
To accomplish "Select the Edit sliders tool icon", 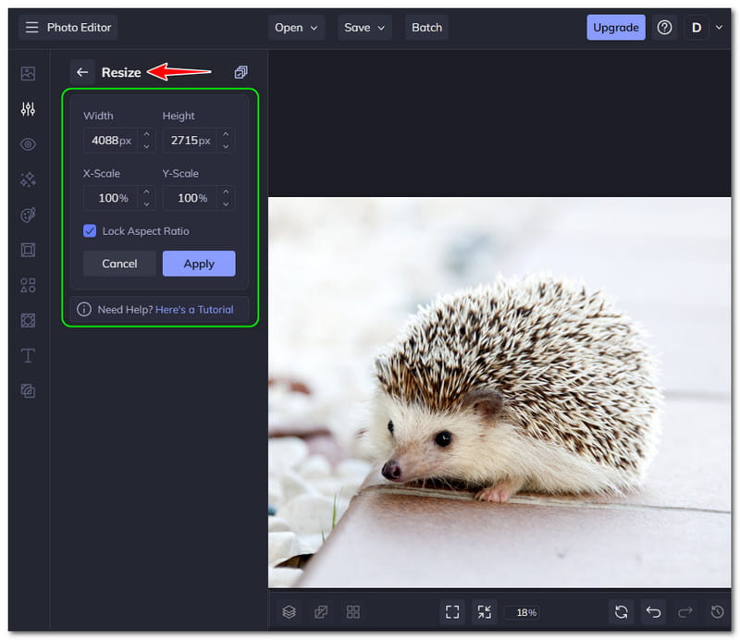I will pos(28,109).
